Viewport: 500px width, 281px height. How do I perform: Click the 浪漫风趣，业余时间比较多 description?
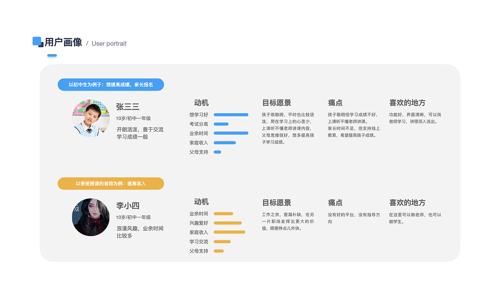pyautogui.click(x=140, y=232)
